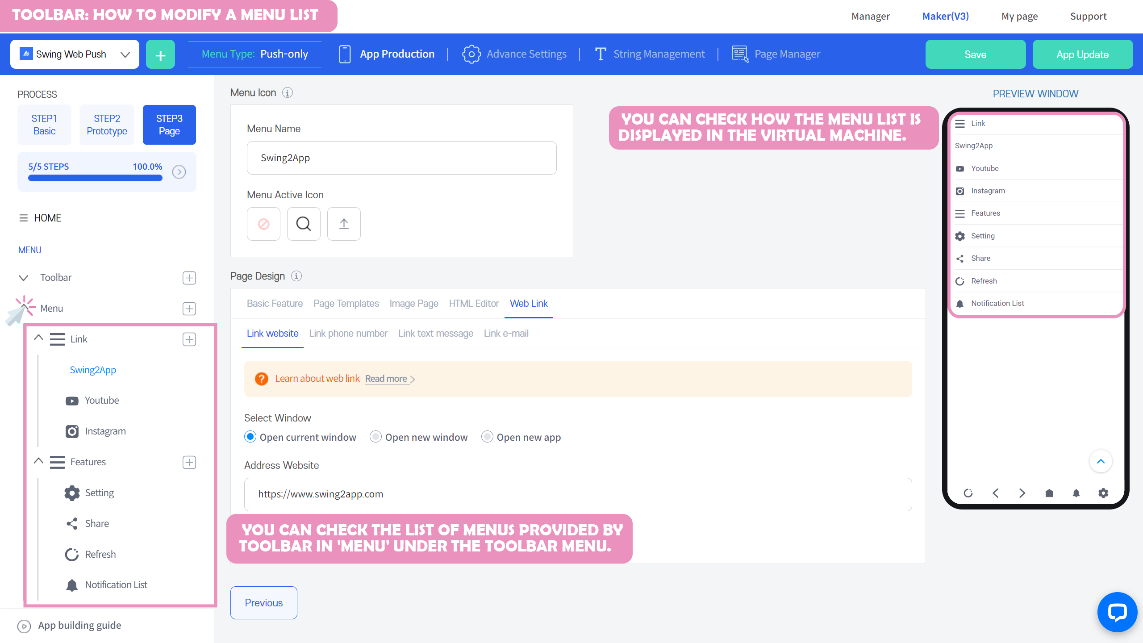
Task: Open icon search for Menu Active Icon
Action: point(304,224)
